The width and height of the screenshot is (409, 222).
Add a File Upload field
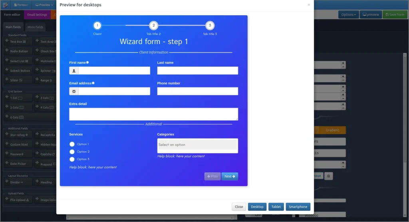click(18, 200)
